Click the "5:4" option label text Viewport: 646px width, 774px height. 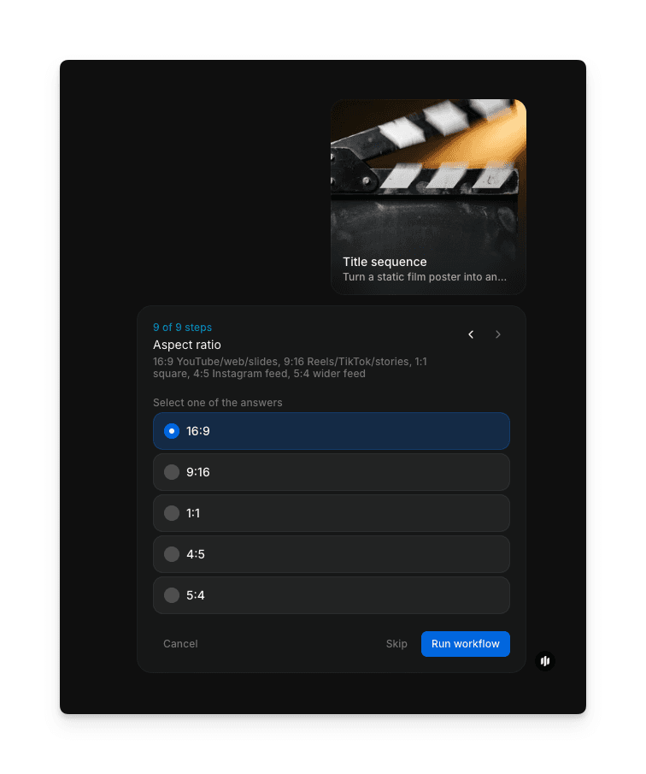(196, 595)
